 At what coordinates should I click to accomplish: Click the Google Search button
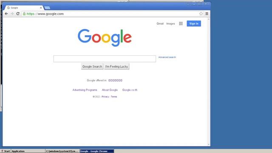pyautogui.click(x=92, y=66)
